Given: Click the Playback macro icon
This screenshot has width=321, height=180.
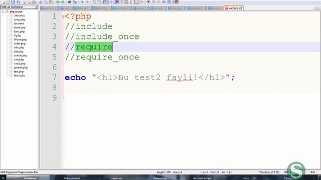Looking at the screenshot, I should click(x=158, y=2).
